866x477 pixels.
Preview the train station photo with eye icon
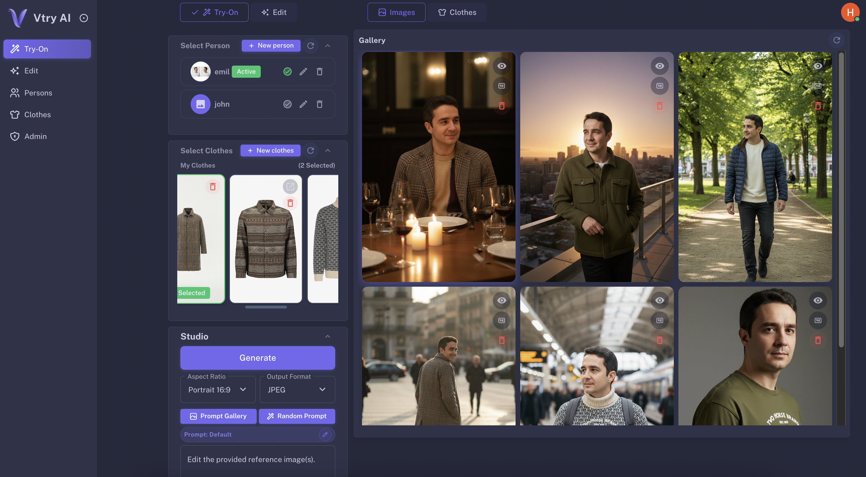pyautogui.click(x=659, y=300)
